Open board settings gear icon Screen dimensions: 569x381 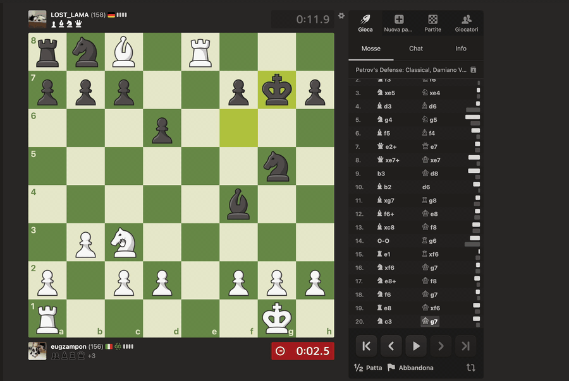[x=341, y=16]
